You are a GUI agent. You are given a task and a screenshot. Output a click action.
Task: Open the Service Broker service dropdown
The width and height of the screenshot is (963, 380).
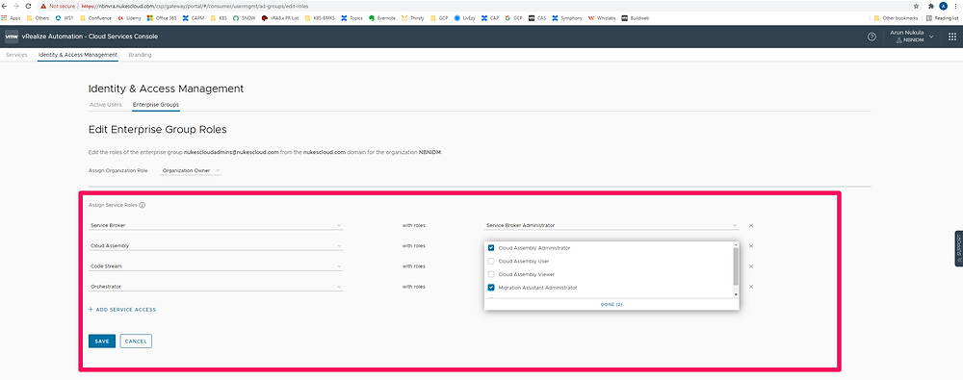click(x=216, y=225)
